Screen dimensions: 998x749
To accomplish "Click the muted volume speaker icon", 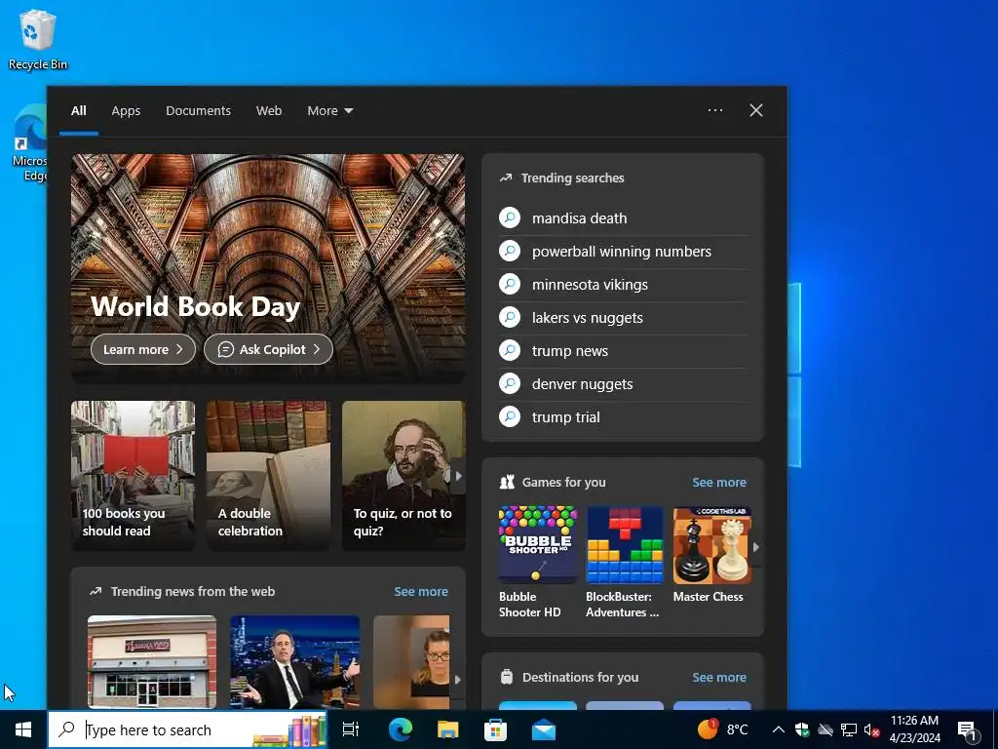I will (871, 729).
